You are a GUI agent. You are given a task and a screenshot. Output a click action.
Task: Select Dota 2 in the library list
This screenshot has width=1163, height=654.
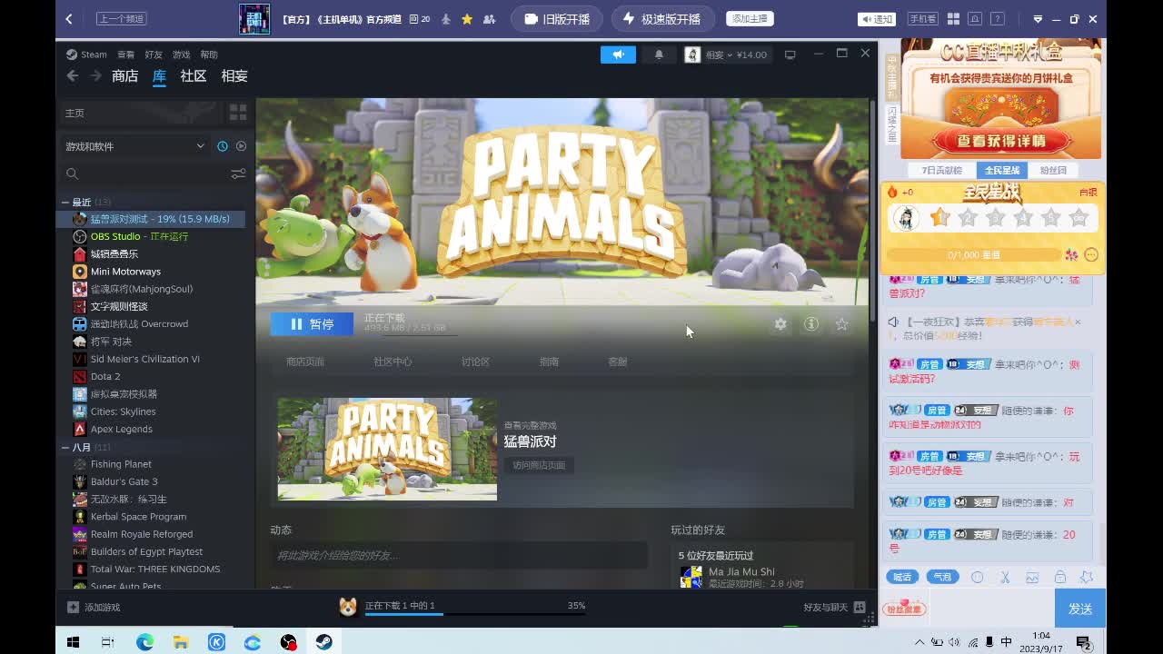click(x=151, y=376)
